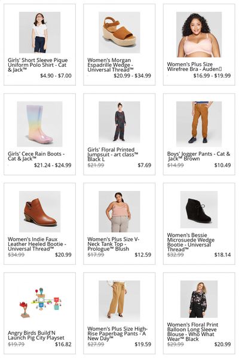Click the $20.99 price of Indie Bootie
This screenshot has height=358, width=239.
[63, 255]
